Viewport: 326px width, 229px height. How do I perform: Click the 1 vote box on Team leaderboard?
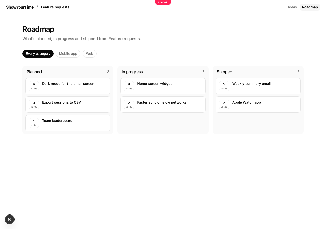tap(34, 123)
